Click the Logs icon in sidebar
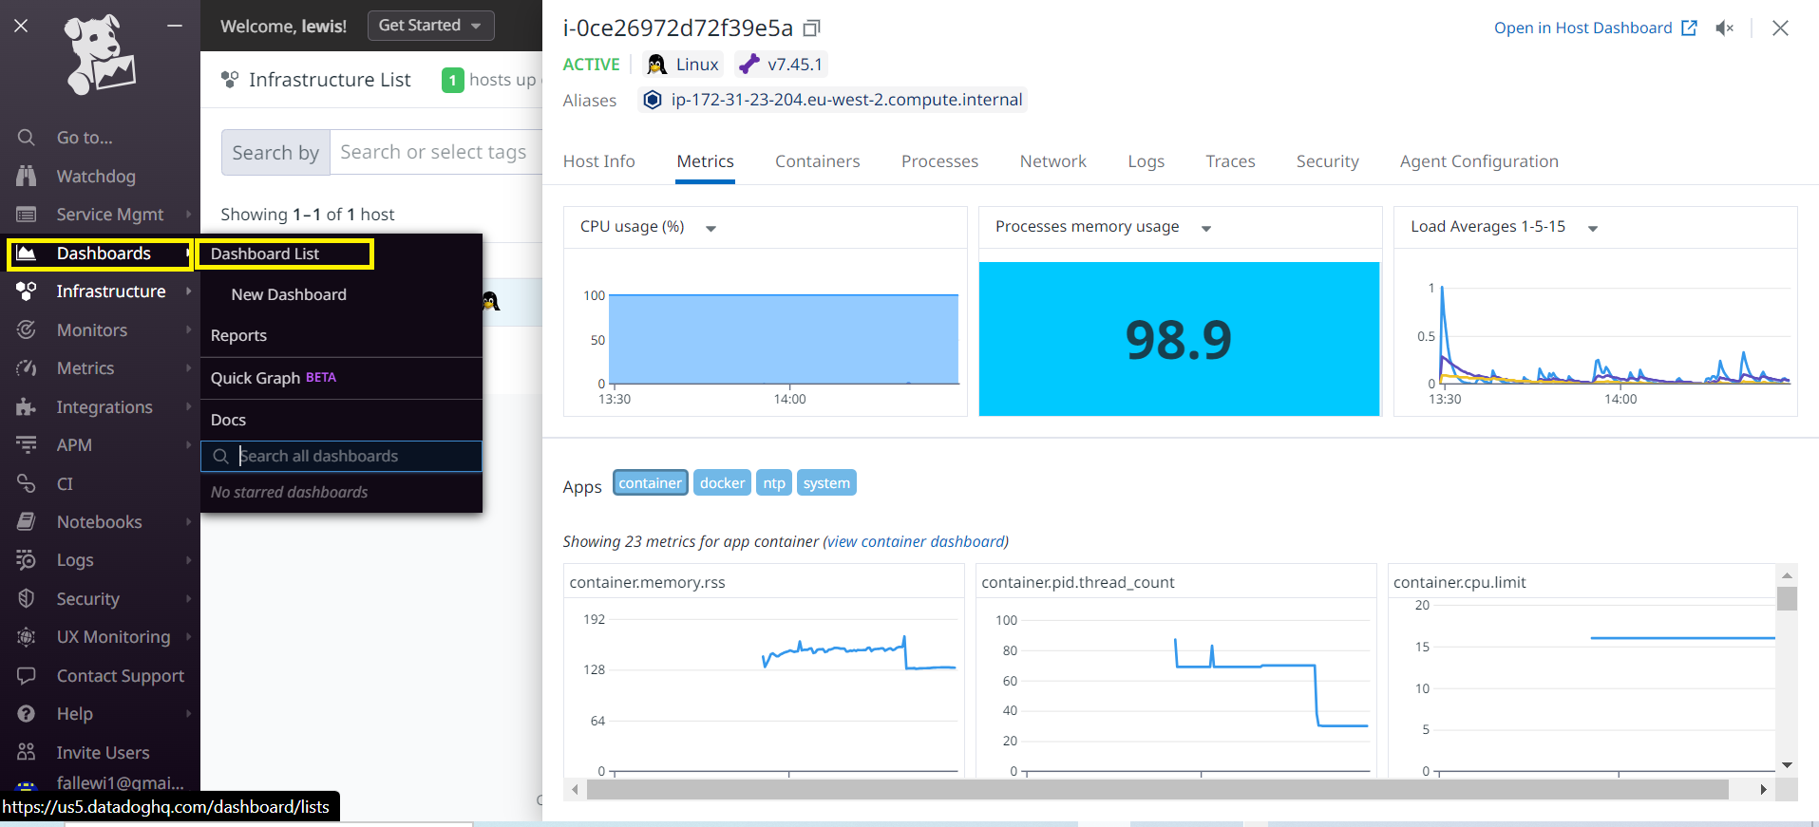 point(27,560)
